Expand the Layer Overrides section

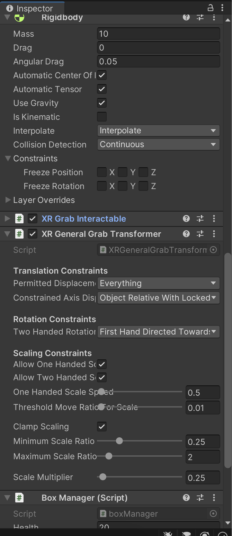click(8, 200)
